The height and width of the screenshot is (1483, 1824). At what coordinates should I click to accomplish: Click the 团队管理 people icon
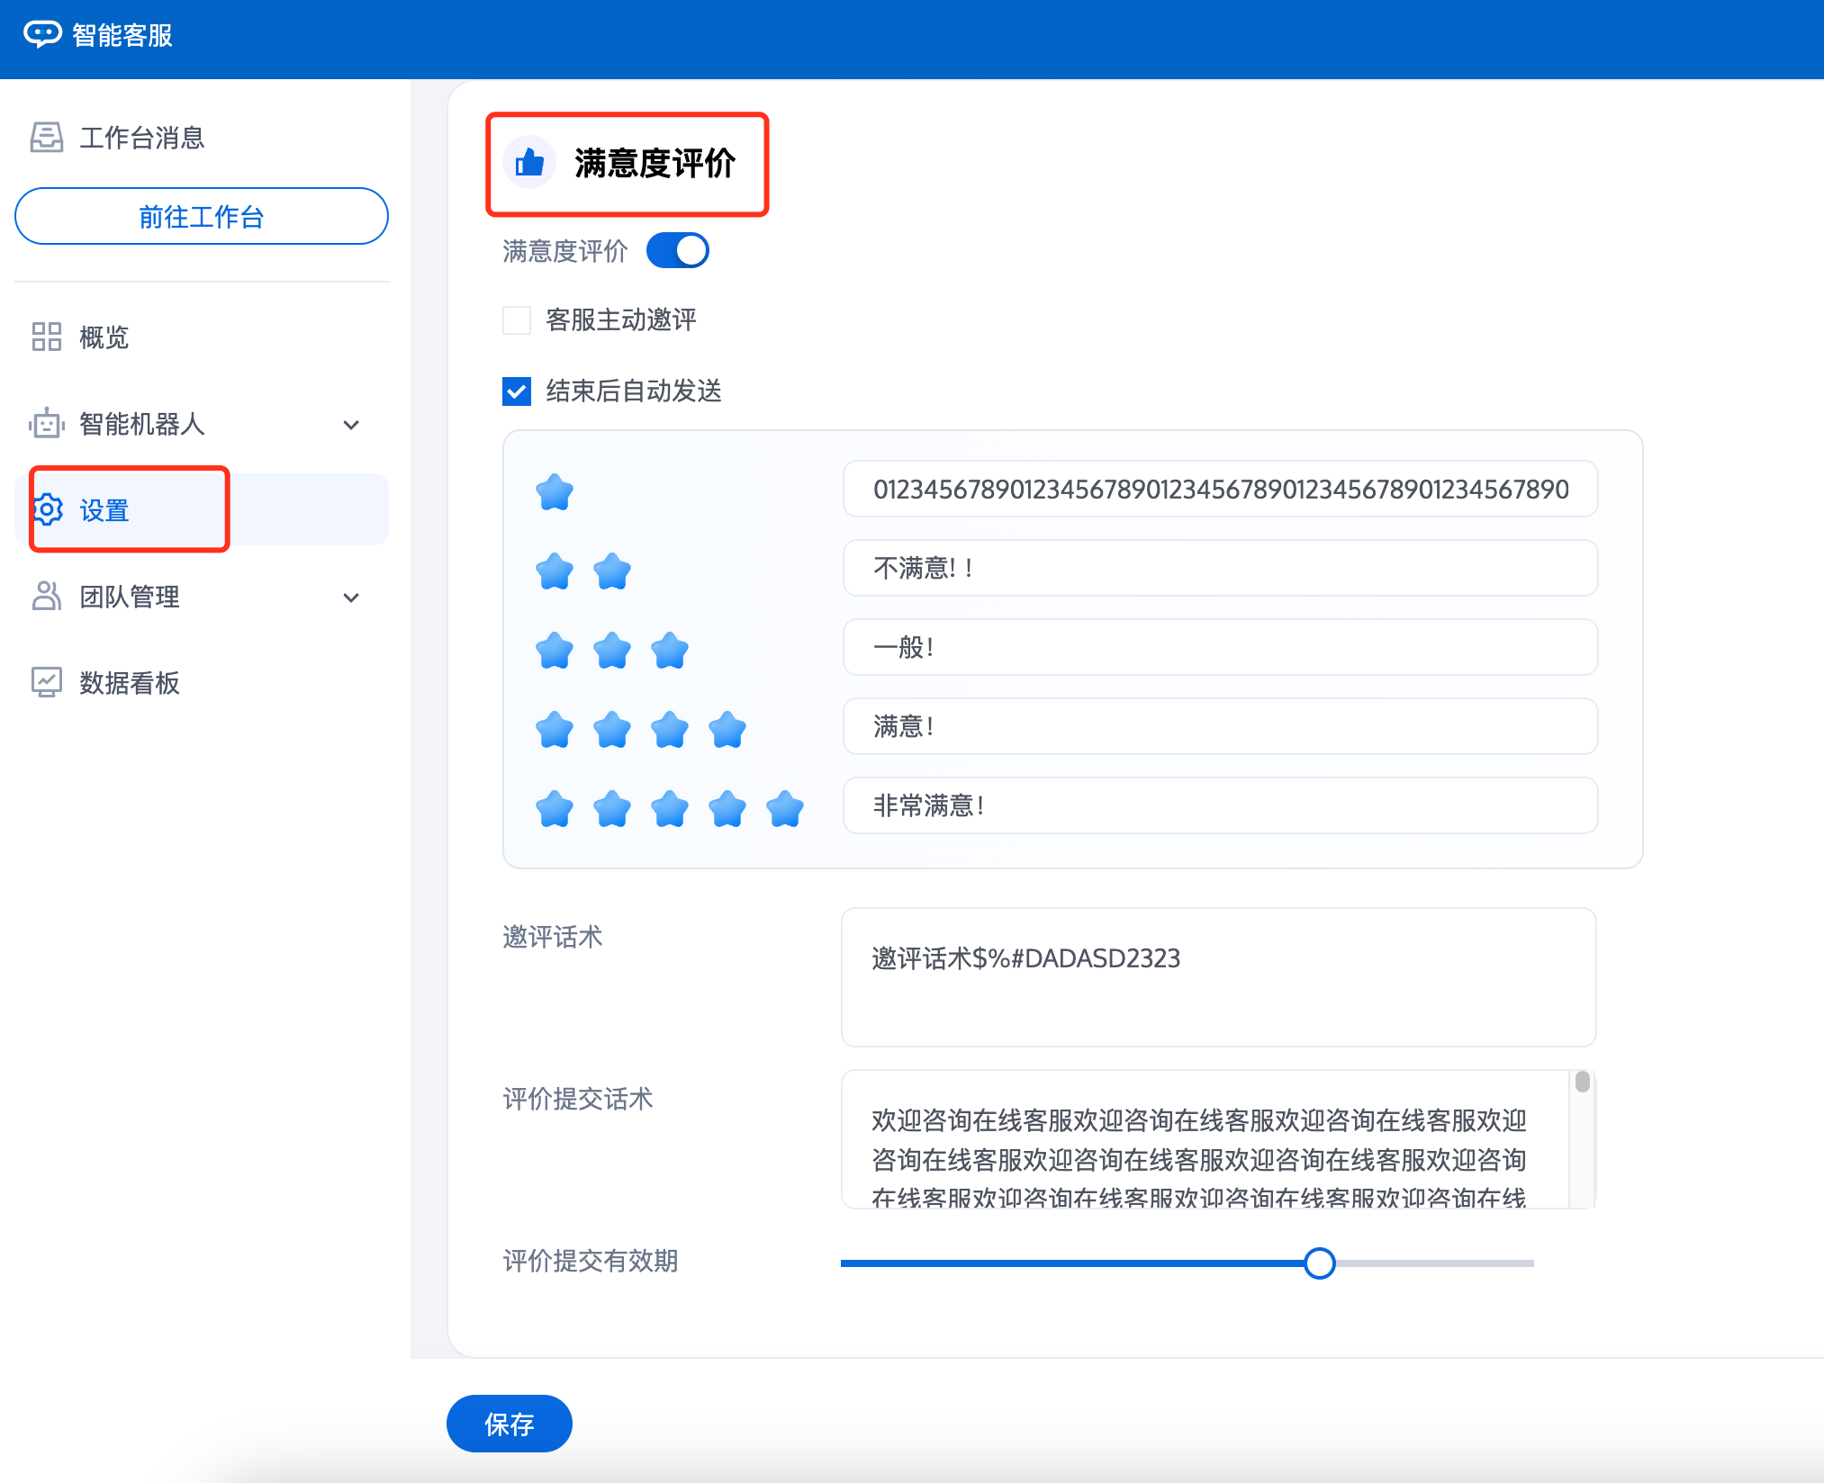click(x=46, y=596)
